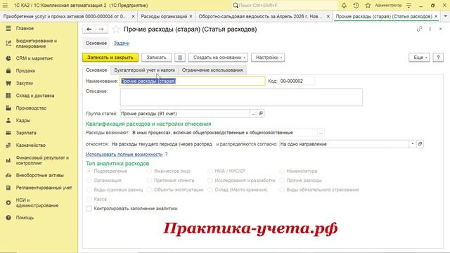Select НМА / НИОКР analytics radio
Image resolution: width=450 pixels, height=253 pixels.
210,171
